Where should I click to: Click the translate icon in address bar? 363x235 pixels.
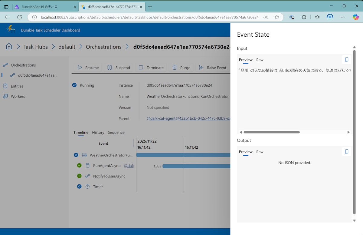(266, 17)
